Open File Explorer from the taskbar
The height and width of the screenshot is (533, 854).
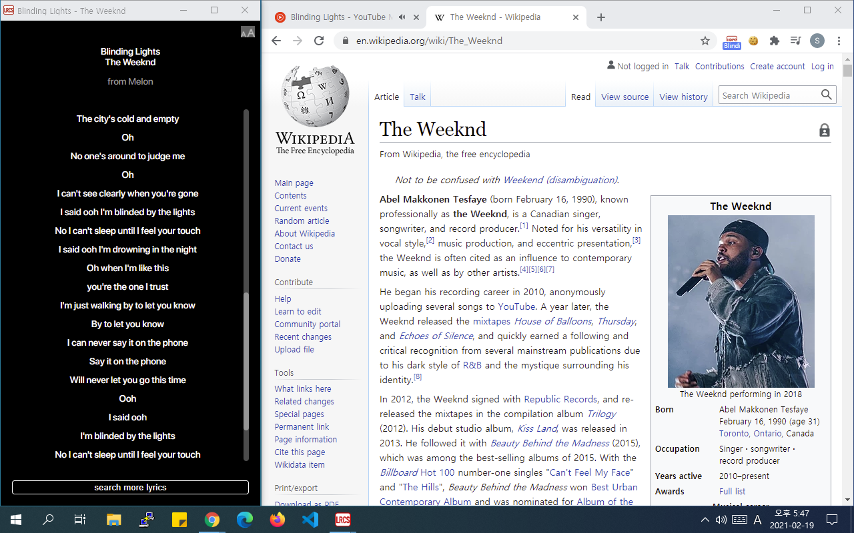coord(113,520)
